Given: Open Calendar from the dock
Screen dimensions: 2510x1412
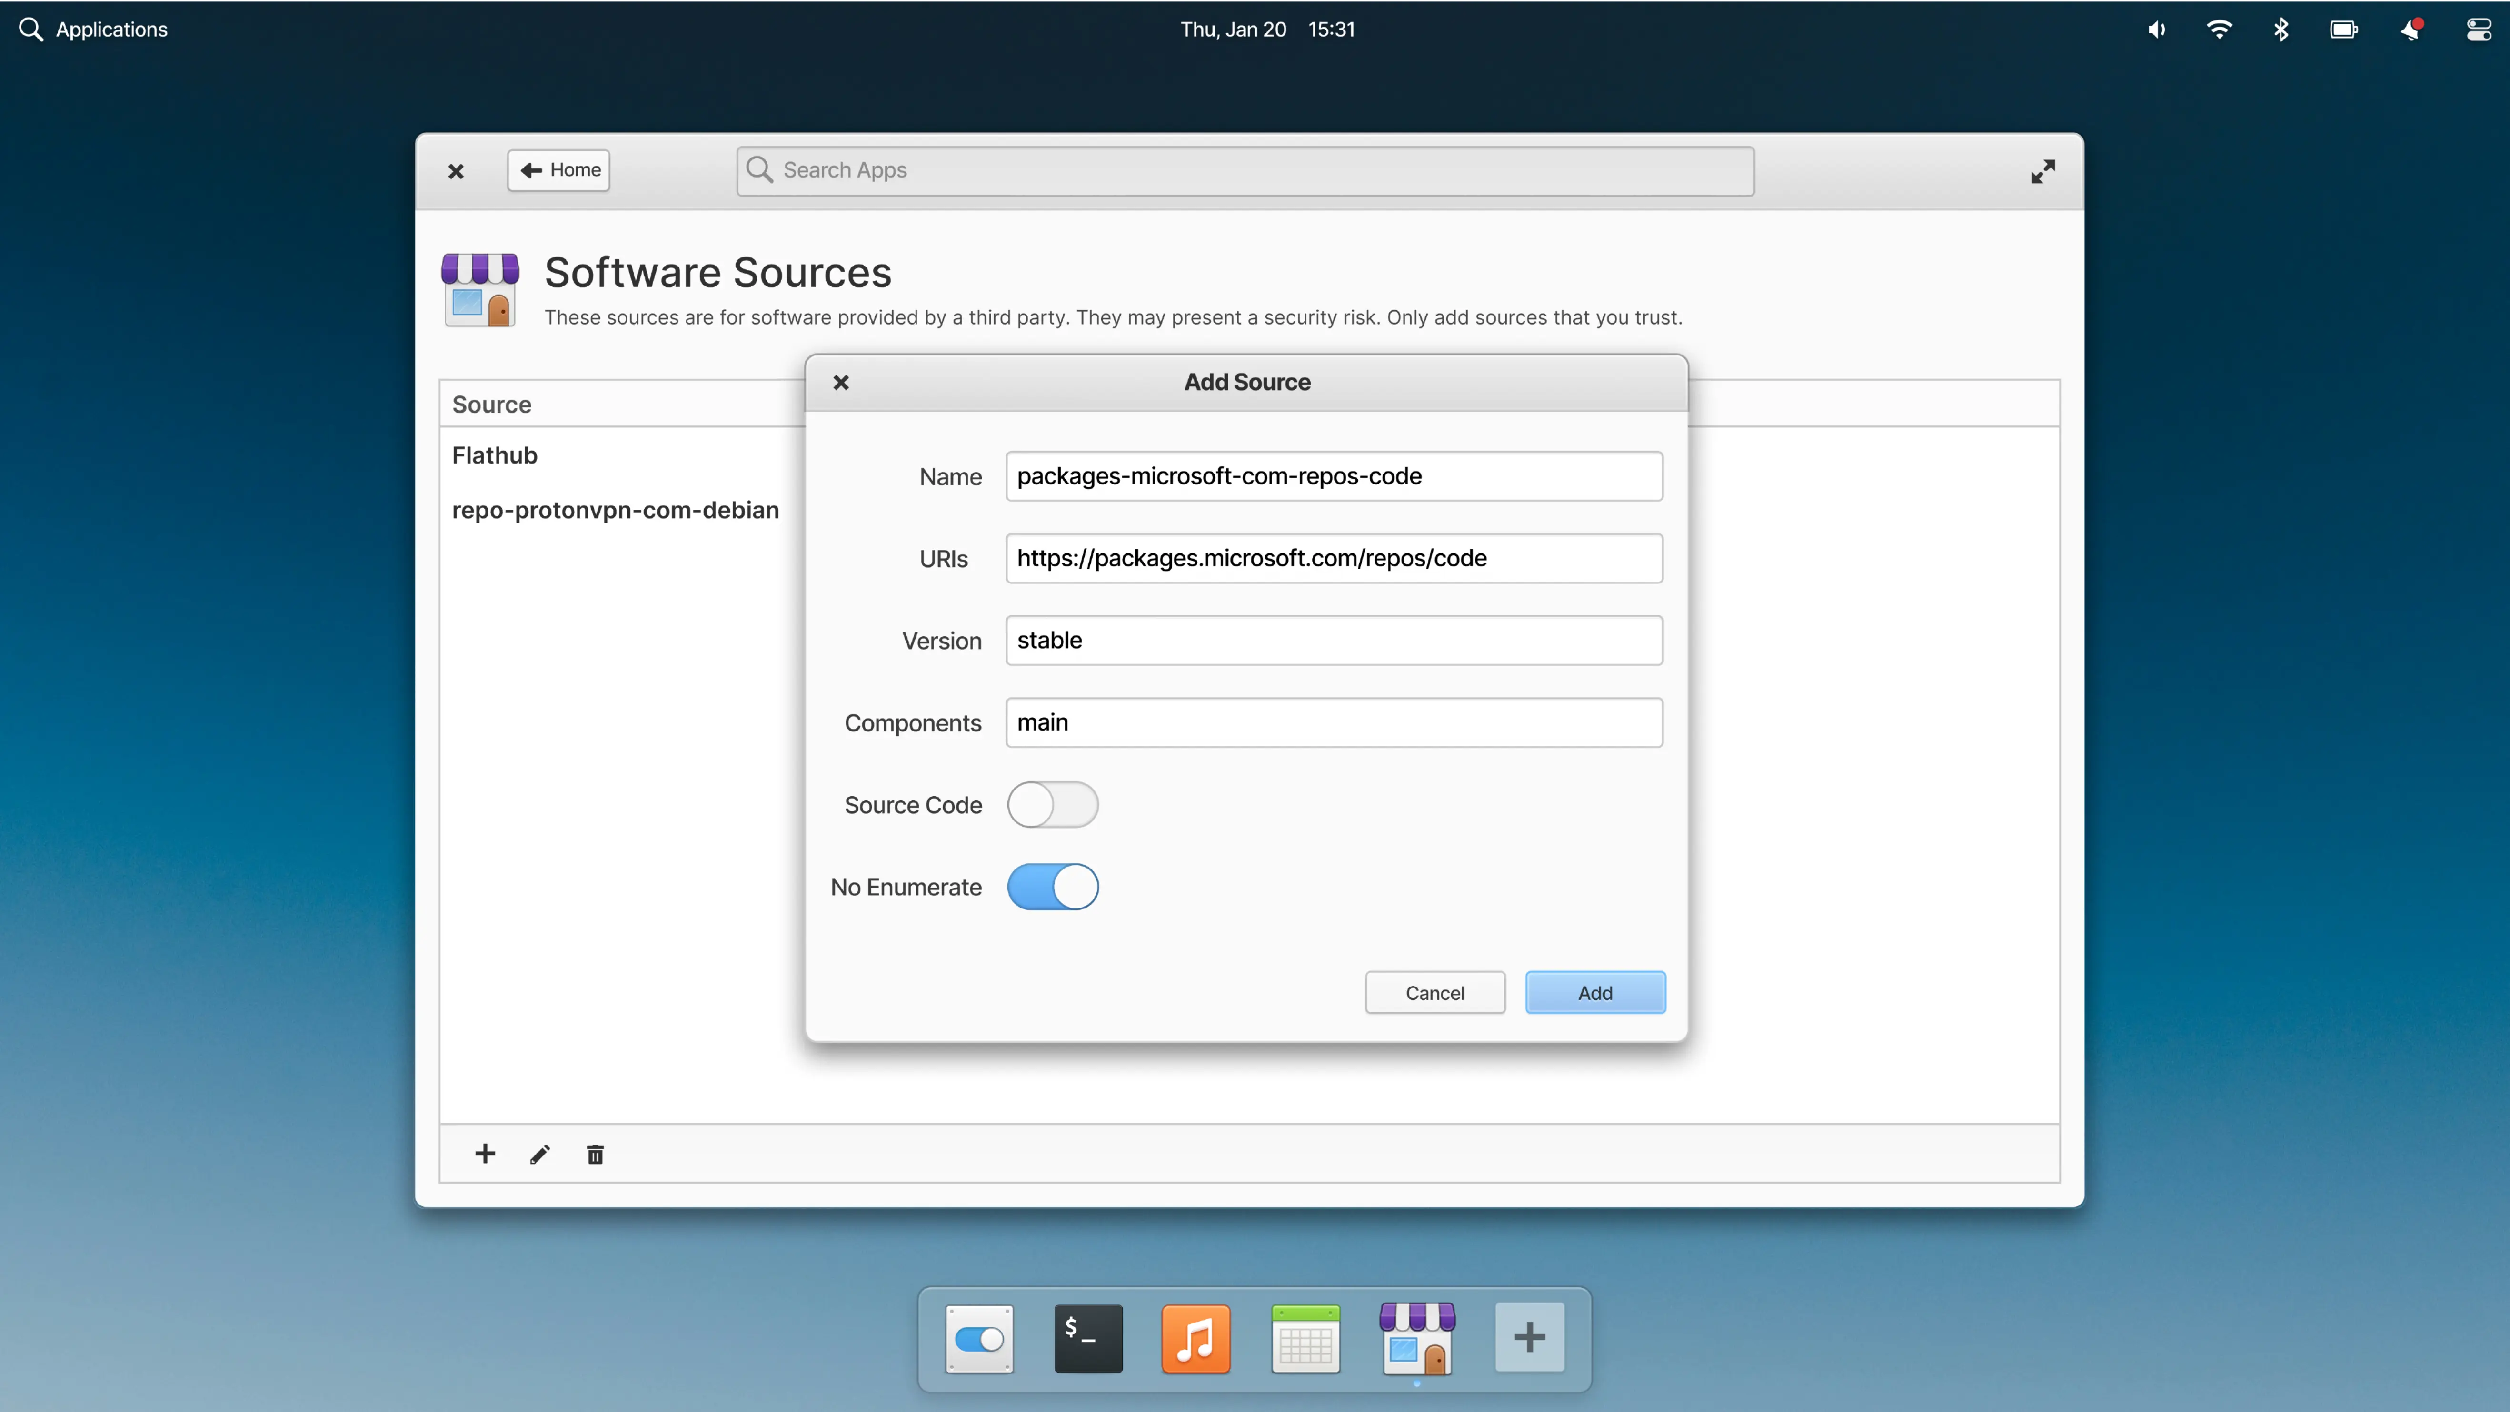Looking at the screenshot, I should 1305,1338.
